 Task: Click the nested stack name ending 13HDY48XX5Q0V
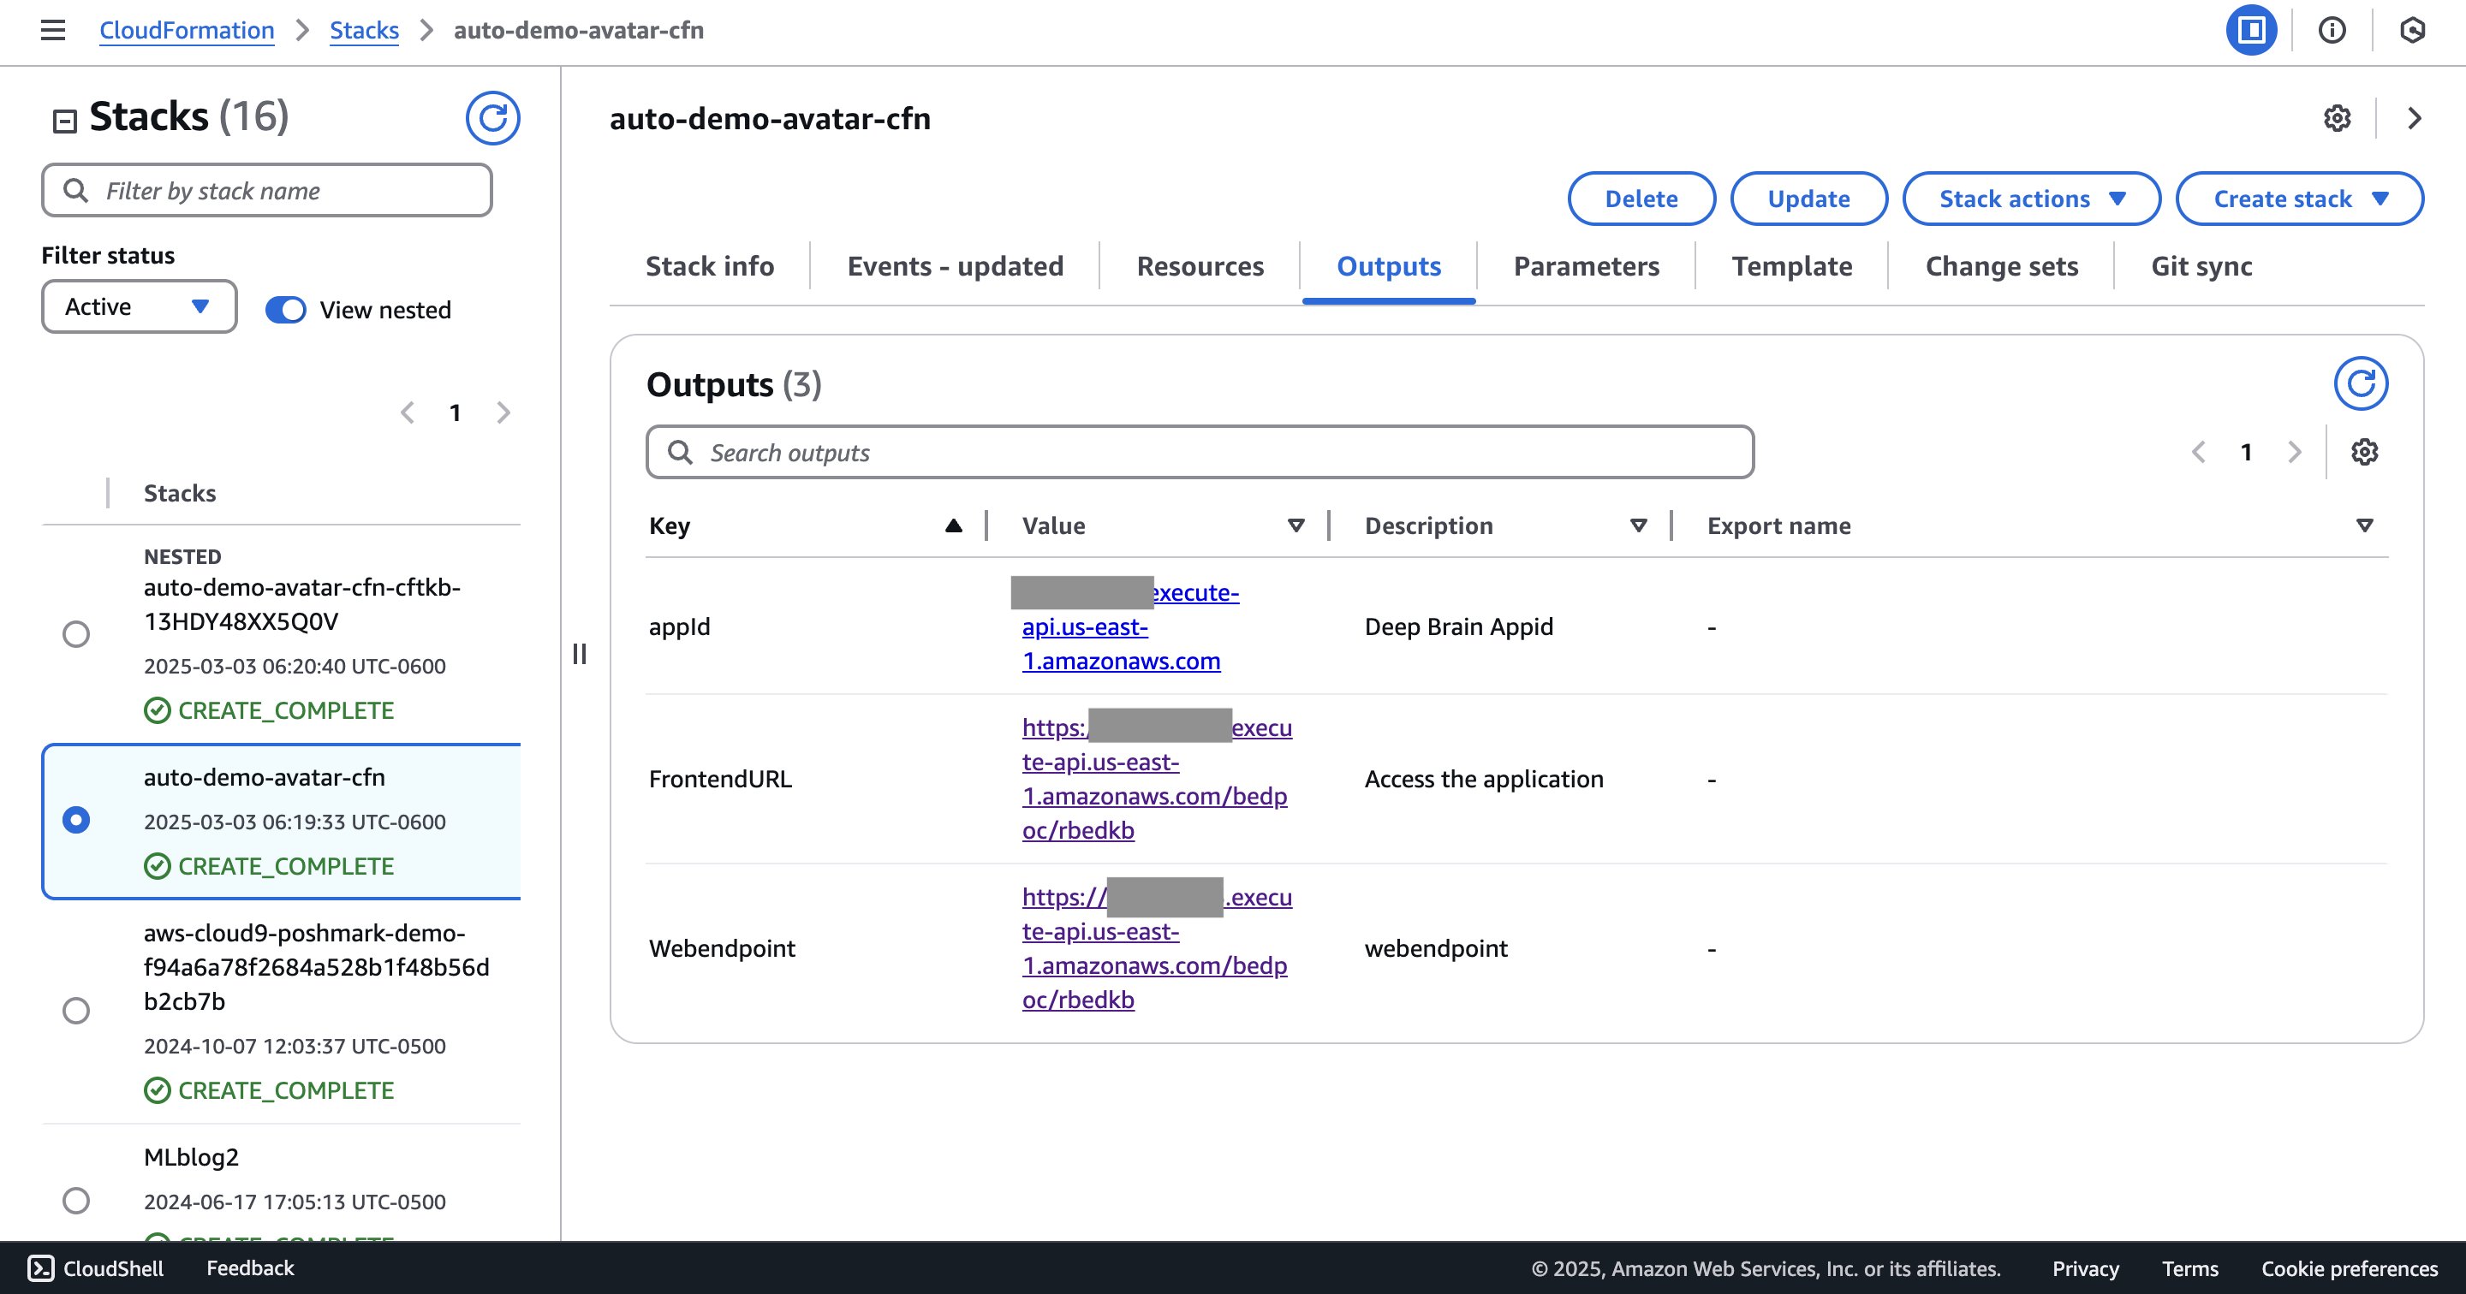301,604
